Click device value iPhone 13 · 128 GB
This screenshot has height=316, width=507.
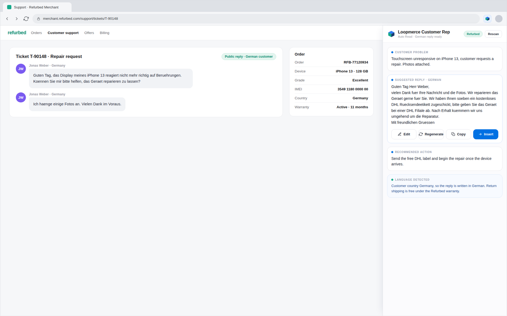352,71
